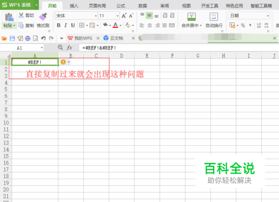Open font color dropdown arrow
The height and width of the screenshot is (202, 279).
click(121, 26)
